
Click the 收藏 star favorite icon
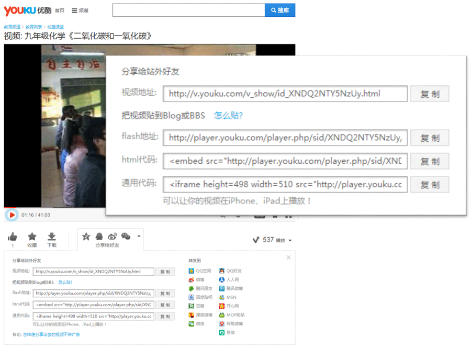pos(32,237)
